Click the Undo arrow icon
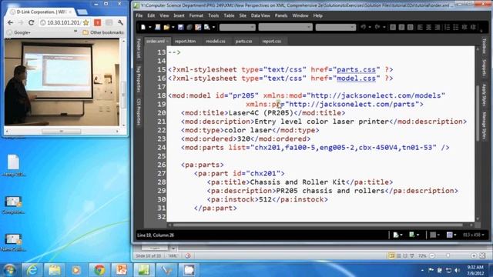The height and width of the screenshot is (277, 493). 363,28
